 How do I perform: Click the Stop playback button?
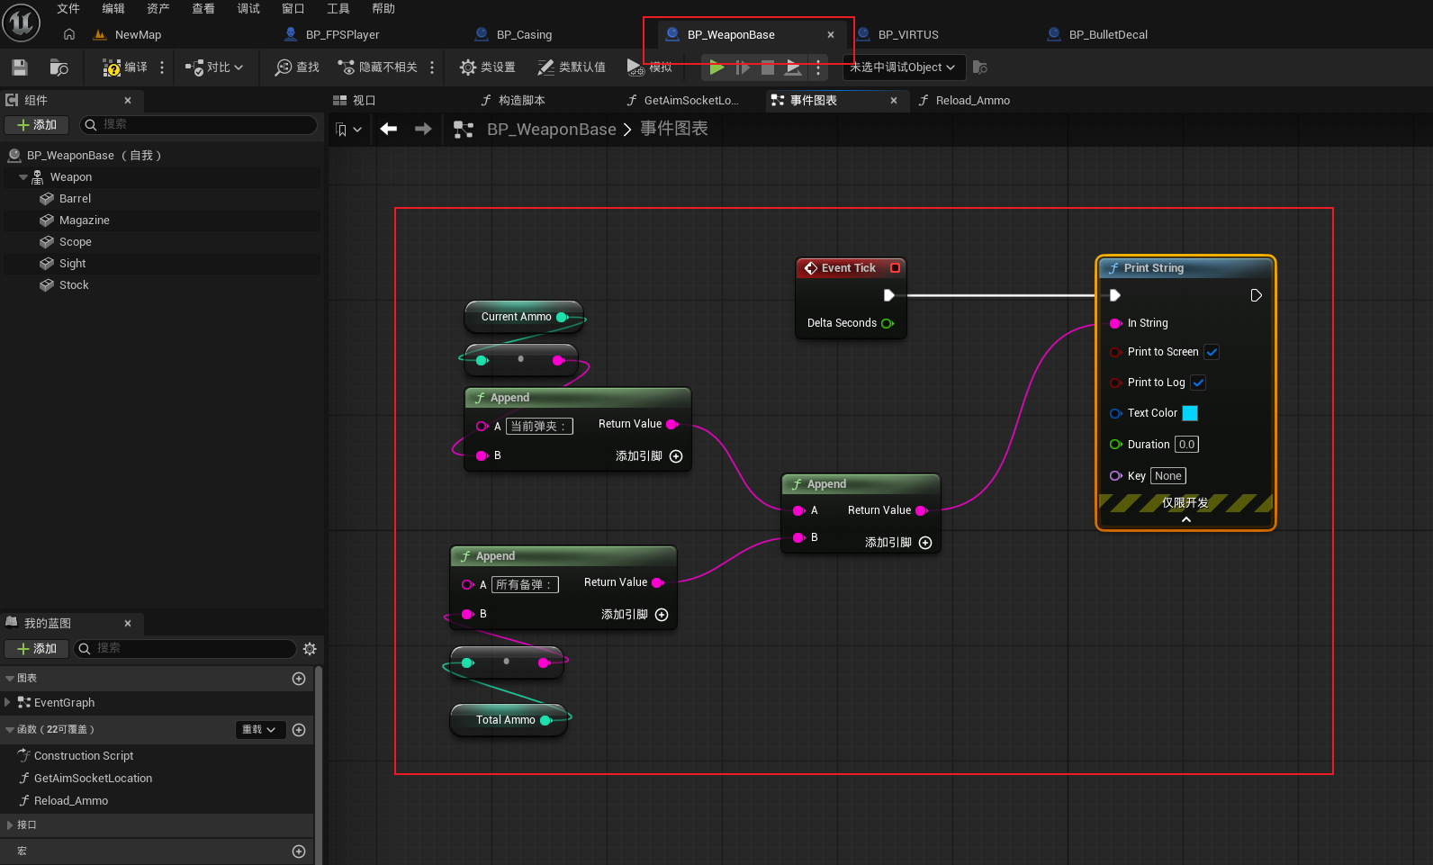(x=768, y=68)
